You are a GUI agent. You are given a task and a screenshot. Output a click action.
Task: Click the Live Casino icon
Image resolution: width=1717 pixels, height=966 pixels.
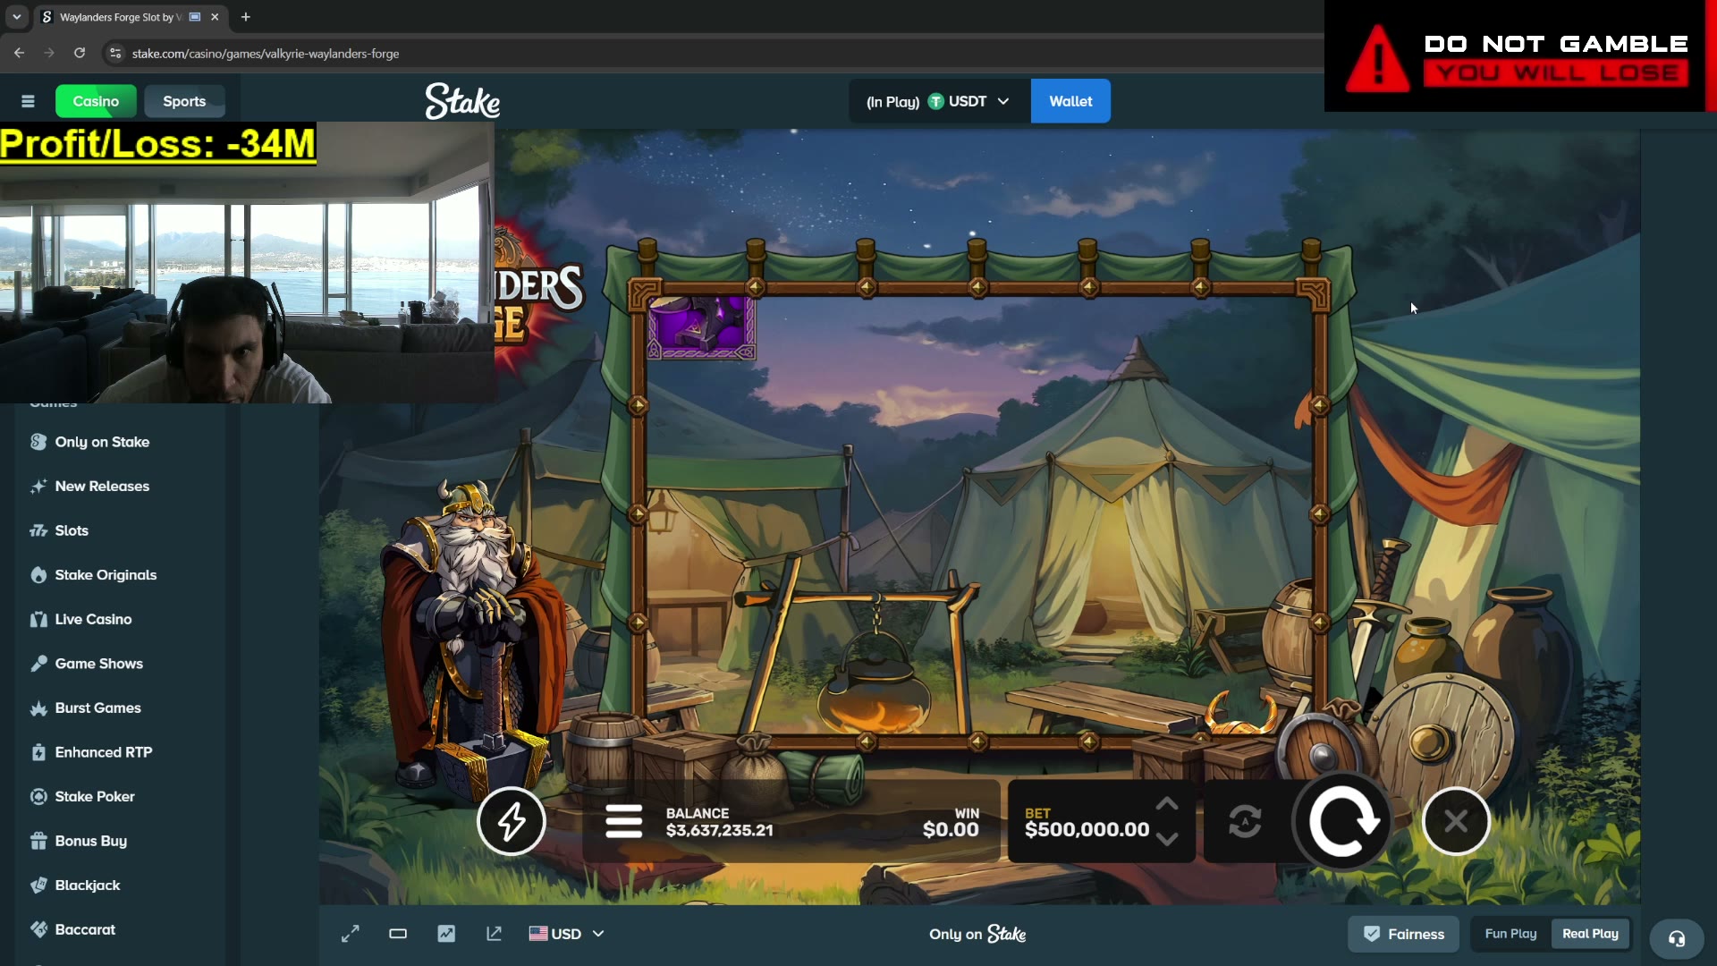pyautogui.click(x=38, y=619)
